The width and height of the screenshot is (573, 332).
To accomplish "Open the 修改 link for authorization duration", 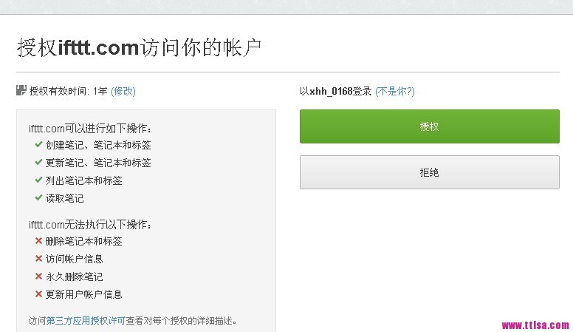I will tap(123, 91).
